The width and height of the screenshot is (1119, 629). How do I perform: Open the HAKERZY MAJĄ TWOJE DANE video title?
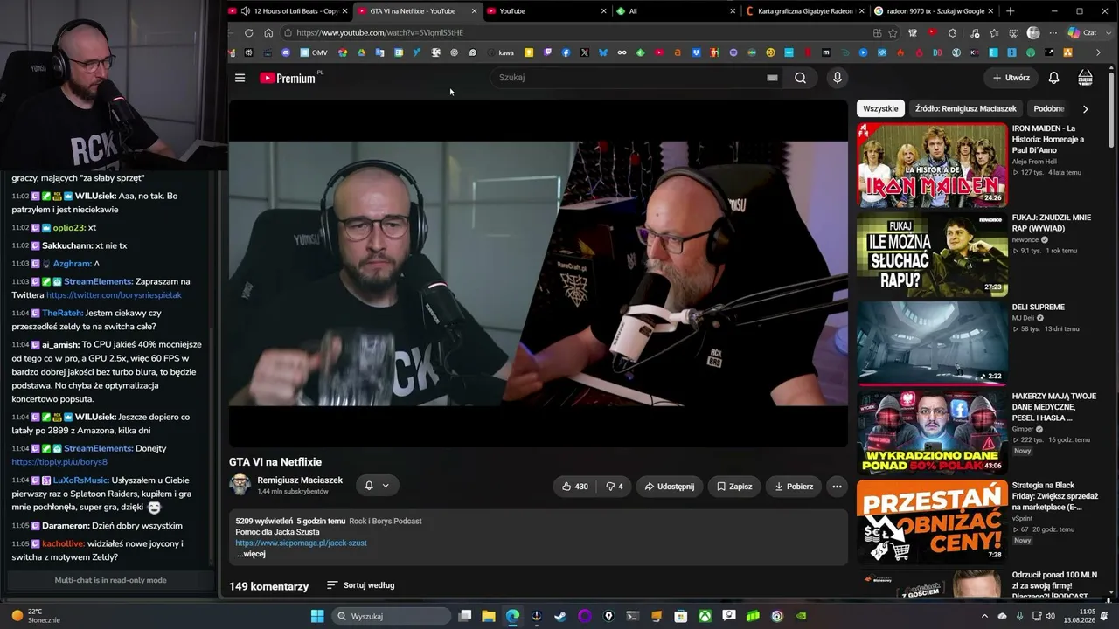tap(1054, 407)
